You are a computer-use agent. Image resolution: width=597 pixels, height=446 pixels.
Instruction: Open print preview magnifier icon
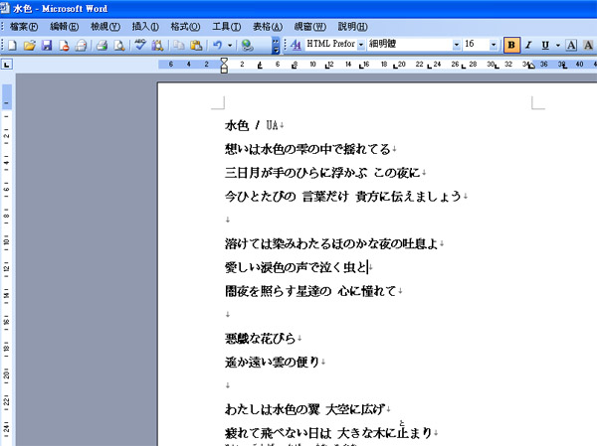(119, 46)
